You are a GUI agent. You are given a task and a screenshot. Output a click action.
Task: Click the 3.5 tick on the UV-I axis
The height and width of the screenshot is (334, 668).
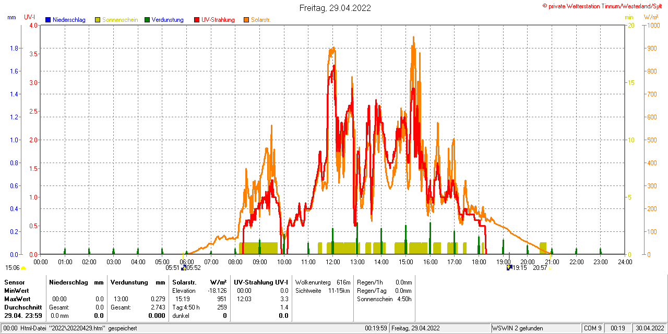point(34,54)
